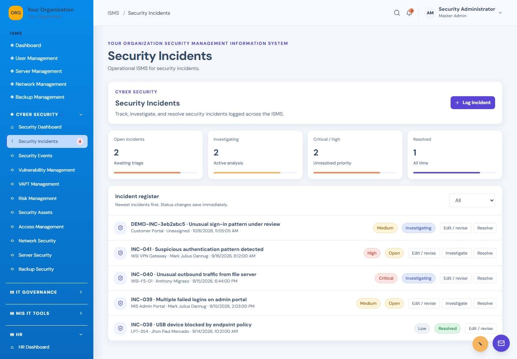Click the shield icon of DEMO-INC-3eb2abc5 row
This screenshot has height=359, width=517.
click(x=120, y=228)
